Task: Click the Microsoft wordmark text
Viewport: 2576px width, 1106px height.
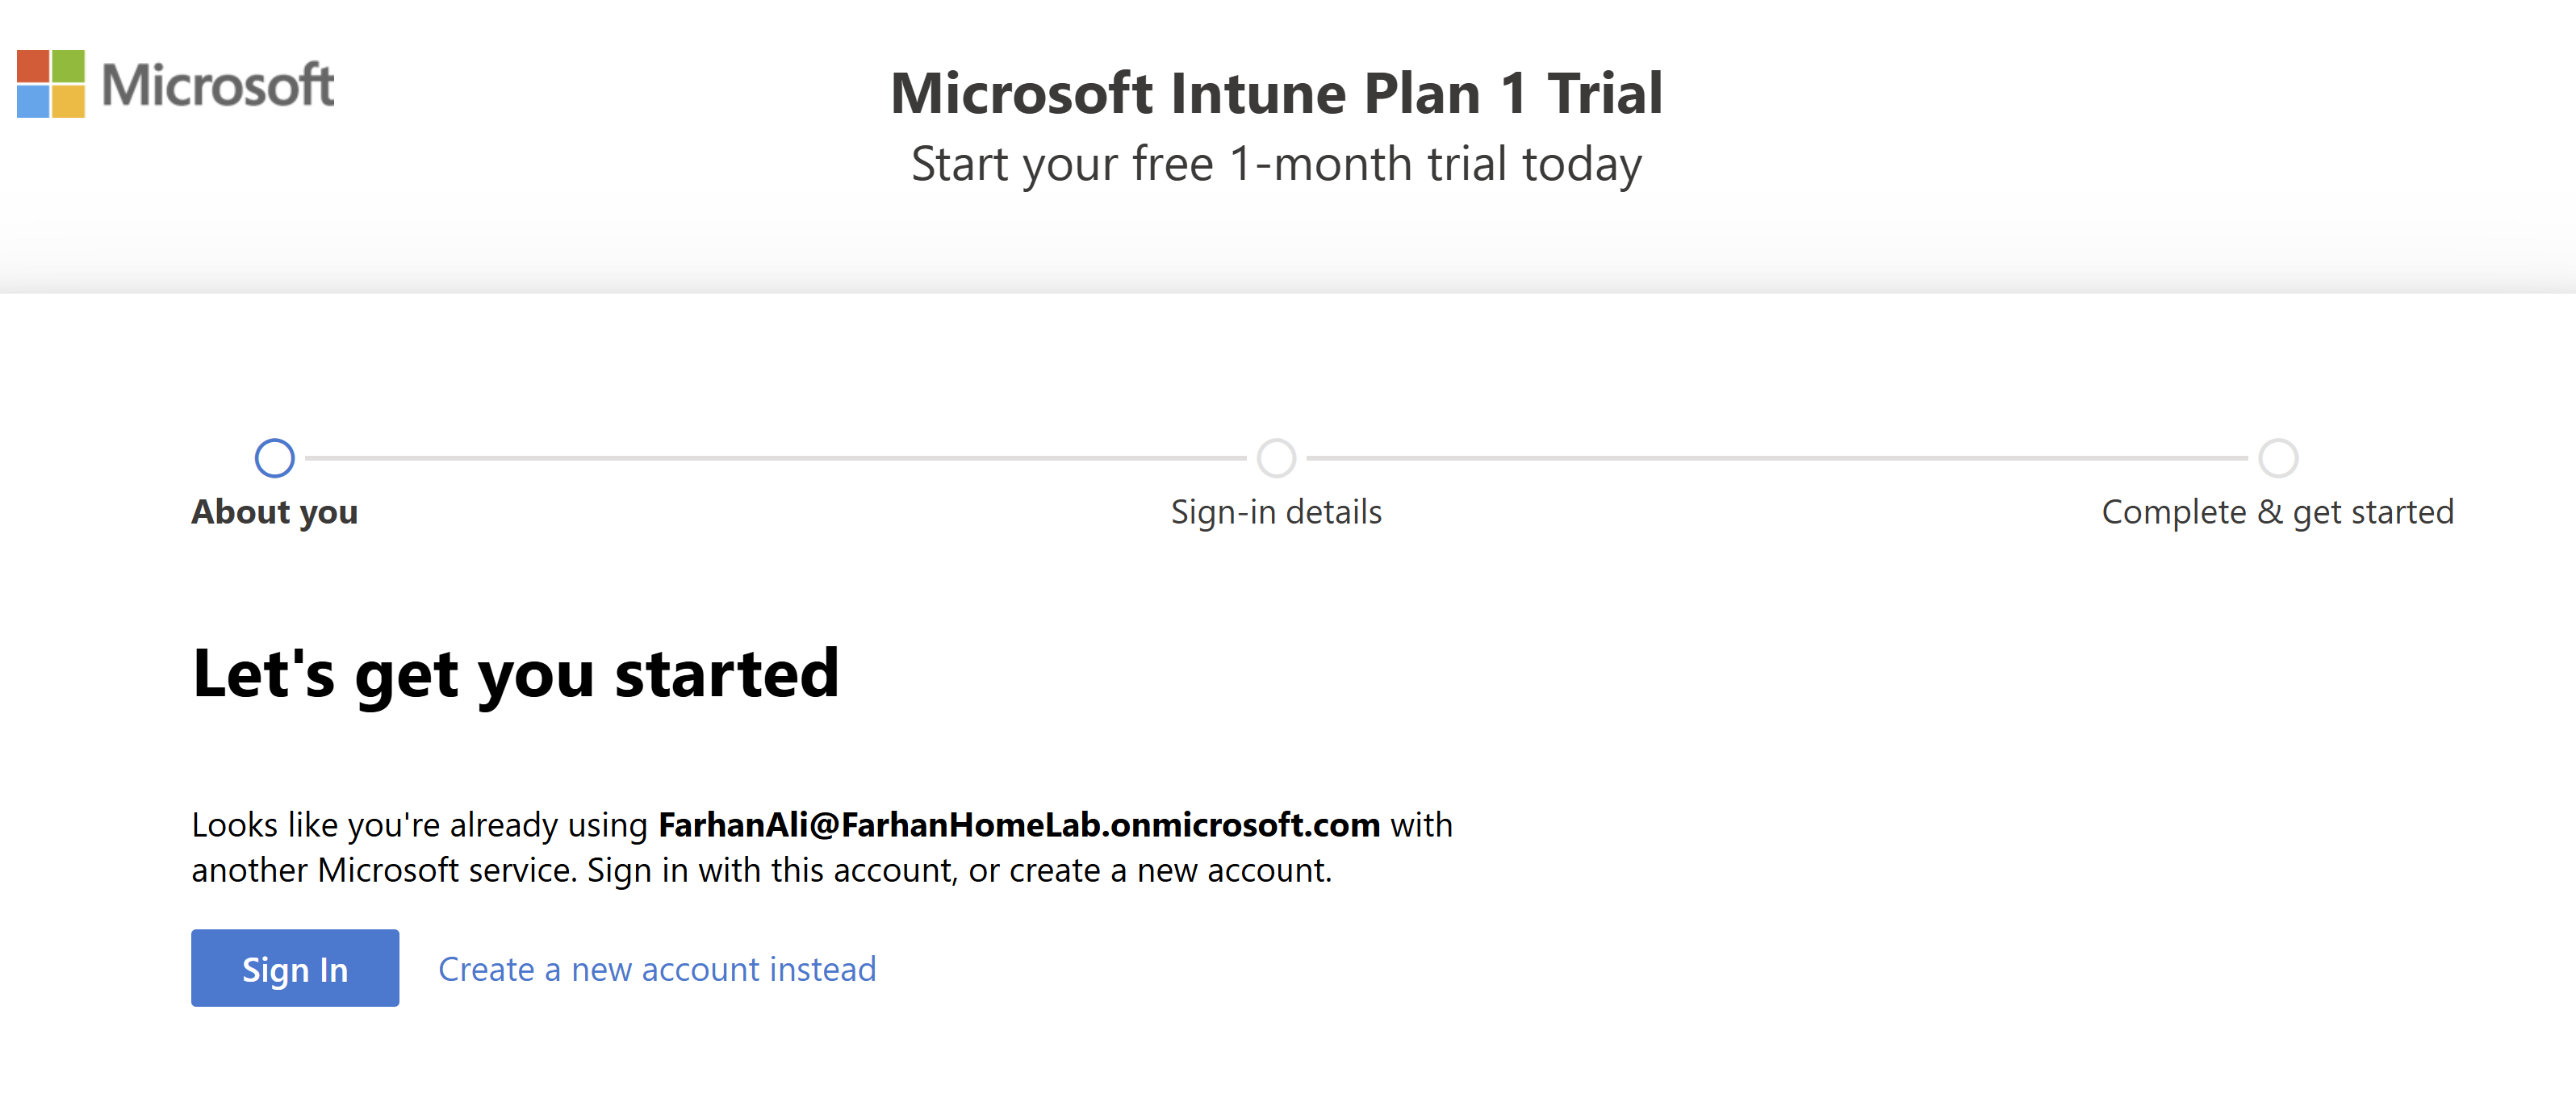Action: point(217,85)
